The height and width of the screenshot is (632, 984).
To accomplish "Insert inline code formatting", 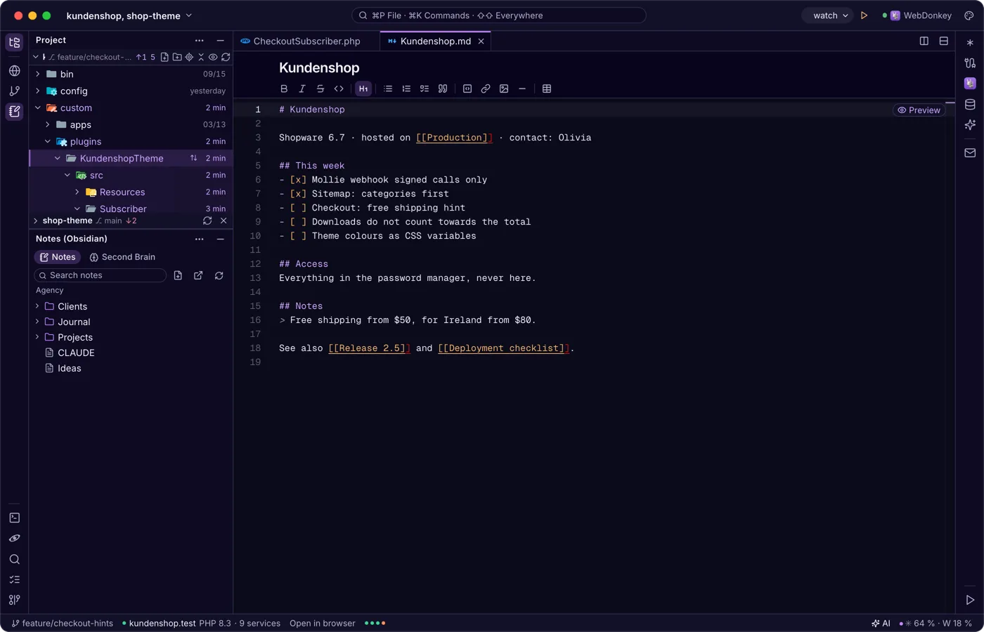I will point(339,88).
